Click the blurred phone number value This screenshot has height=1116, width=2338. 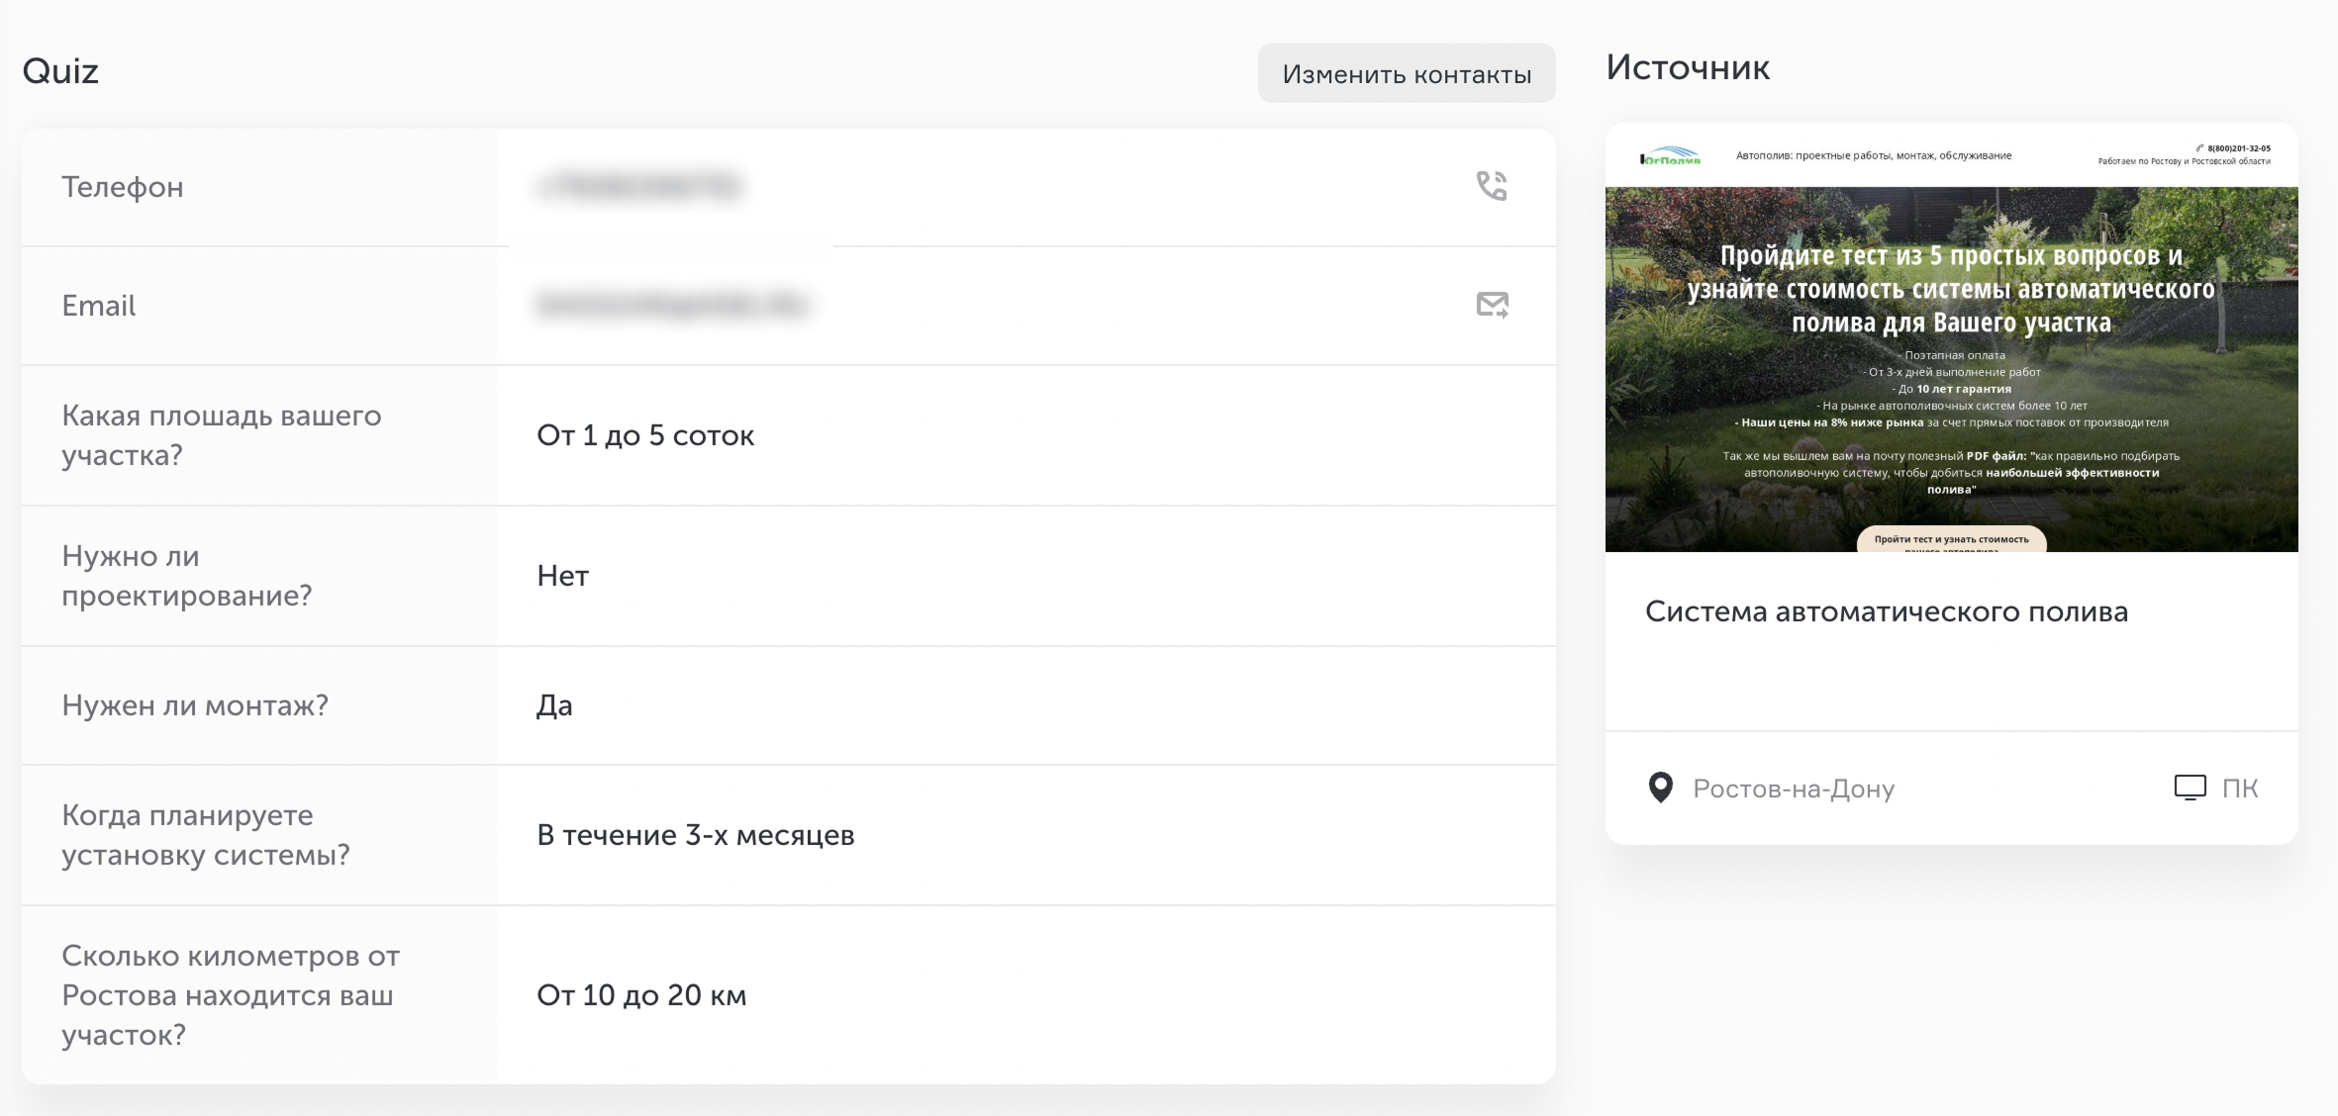(x=640, y=186)
